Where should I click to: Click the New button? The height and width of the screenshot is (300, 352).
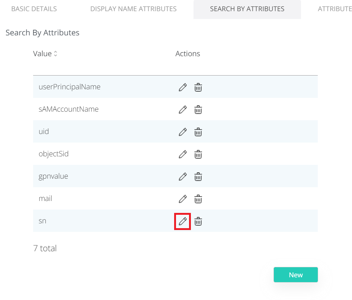click(295, 275)
